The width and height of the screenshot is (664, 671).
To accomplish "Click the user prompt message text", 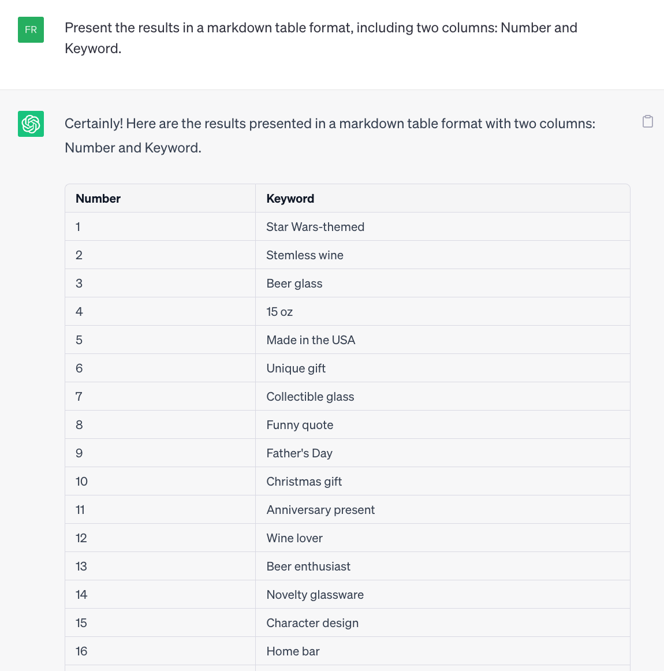I will click(x=320, y=38).
